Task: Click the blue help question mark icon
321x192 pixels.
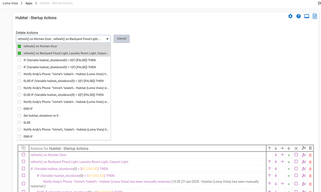Action: (x=298, y=16)
